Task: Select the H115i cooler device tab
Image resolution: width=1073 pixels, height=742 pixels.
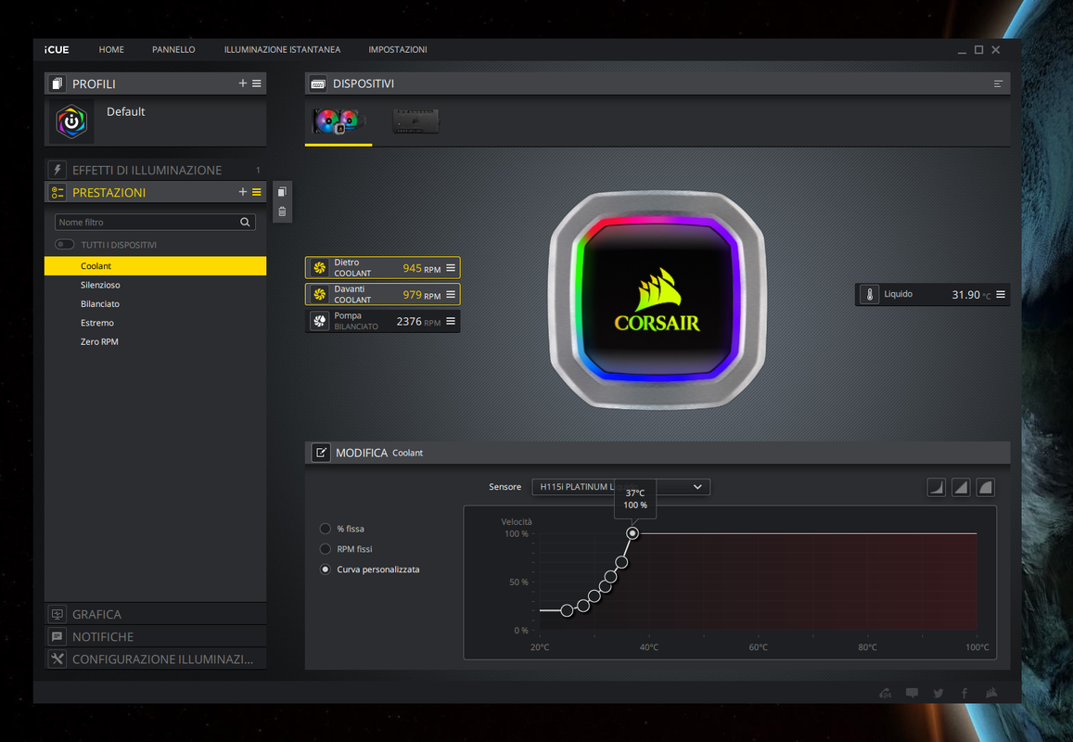Action: point(339,122)
